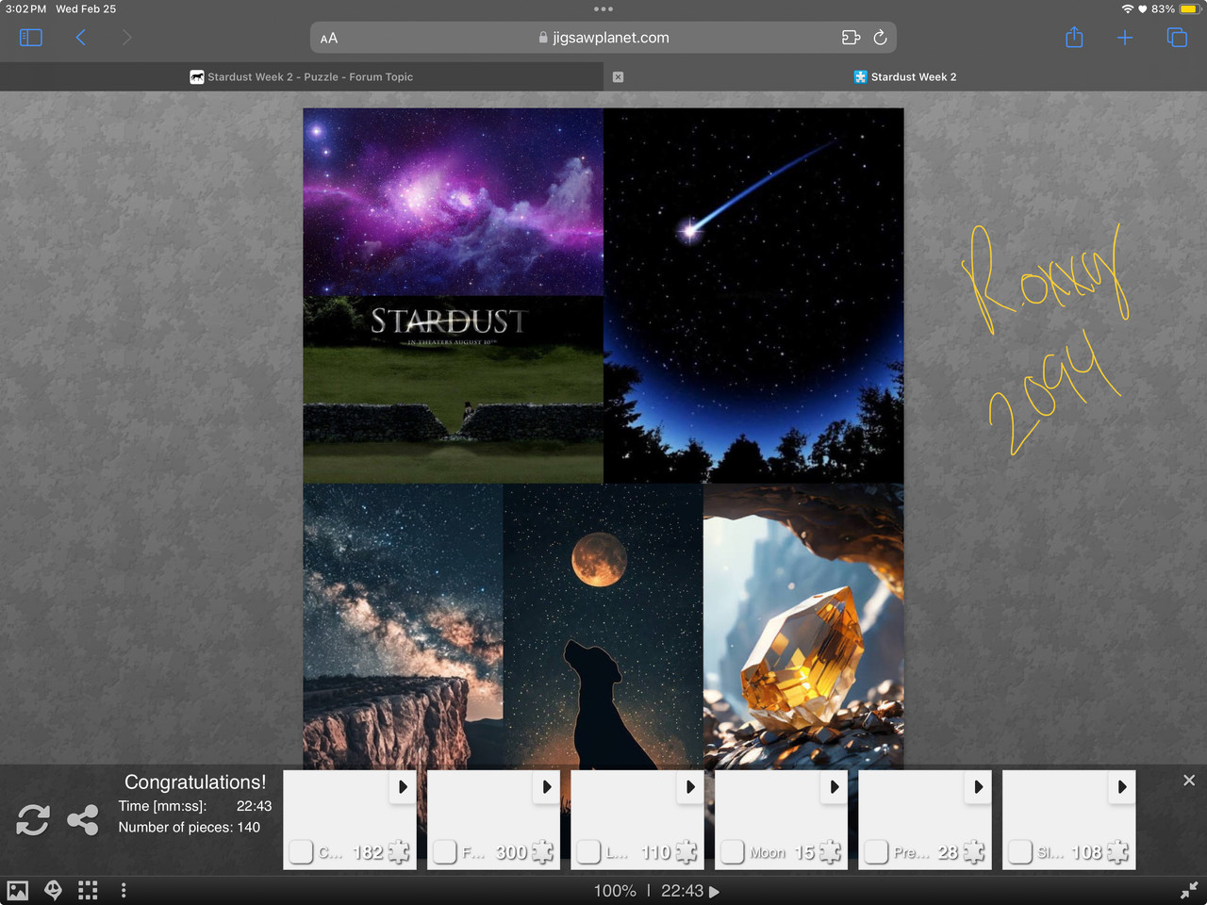
Task: Select the Stardust Week 2 puzzle tab
Action: pos(905,77)
